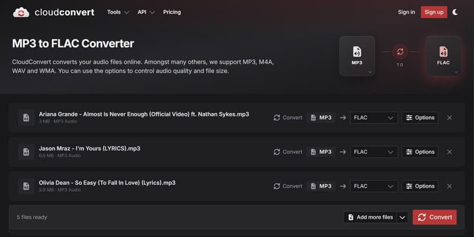Open Options for Olivia Dean file

pos(420,186)
